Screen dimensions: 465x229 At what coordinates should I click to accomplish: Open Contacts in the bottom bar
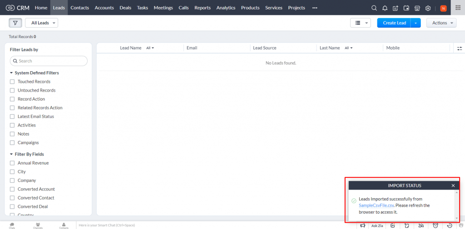64,225
